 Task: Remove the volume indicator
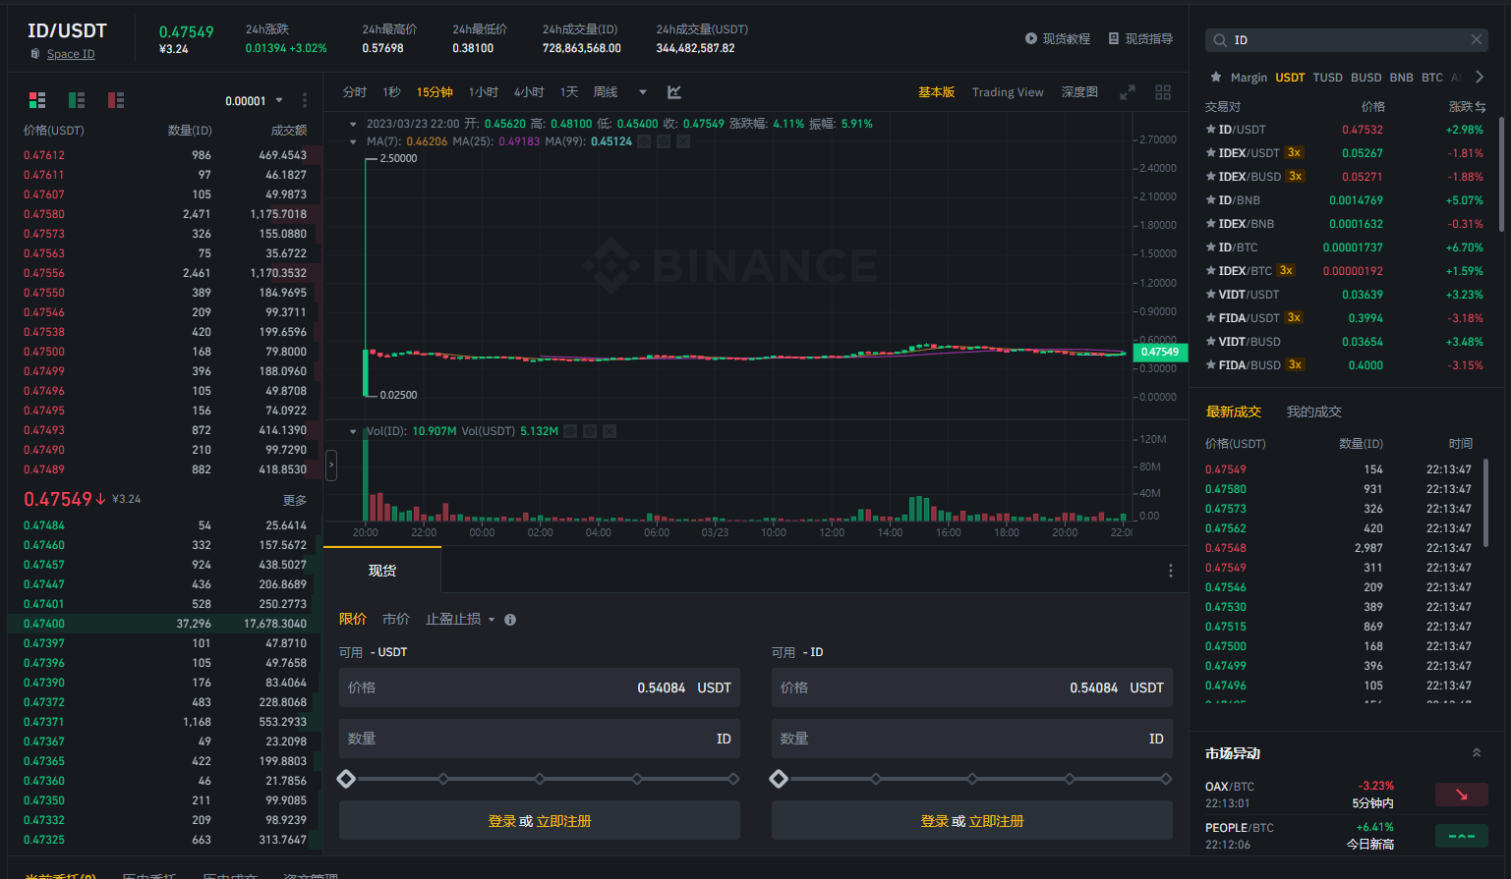click(x=610, y=431)
